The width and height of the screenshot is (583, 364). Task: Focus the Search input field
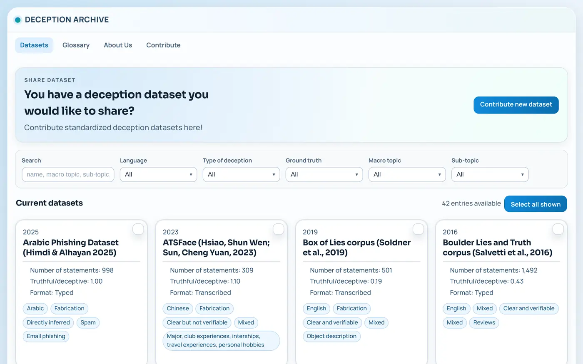(x=68, y=175)
